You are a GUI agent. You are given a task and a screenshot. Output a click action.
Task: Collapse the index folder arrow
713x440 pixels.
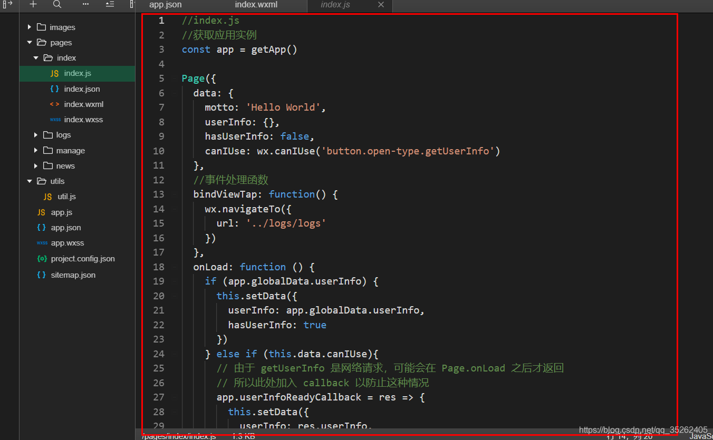[x=36, y=57]
